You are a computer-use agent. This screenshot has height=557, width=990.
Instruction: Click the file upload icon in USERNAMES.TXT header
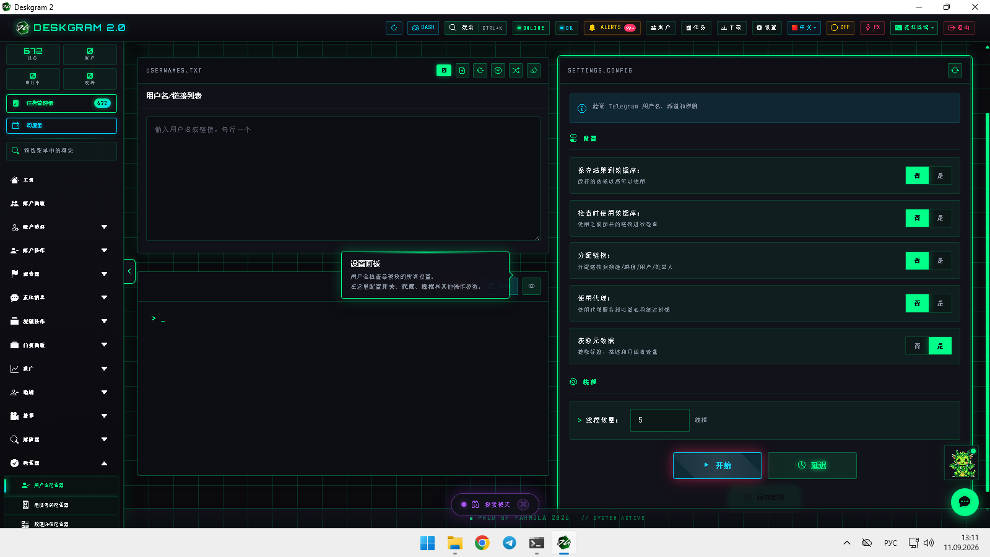pos(462,71)
